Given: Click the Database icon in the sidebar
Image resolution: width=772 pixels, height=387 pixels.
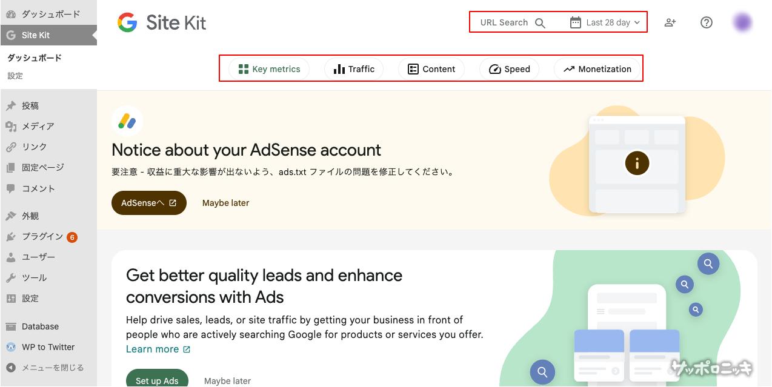Looking at the screenshot, I should tap(11, 326).
